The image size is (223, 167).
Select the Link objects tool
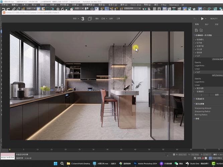(13, 9)
